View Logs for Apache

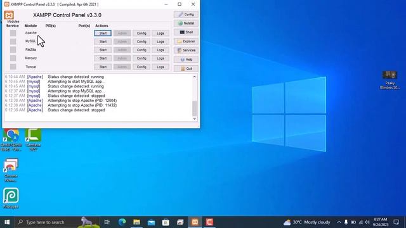point(160,33)
